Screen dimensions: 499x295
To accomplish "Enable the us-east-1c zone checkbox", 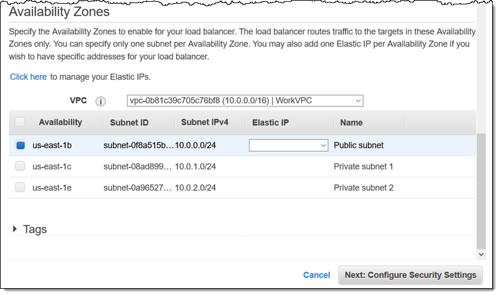I will [x=20, y=166].
